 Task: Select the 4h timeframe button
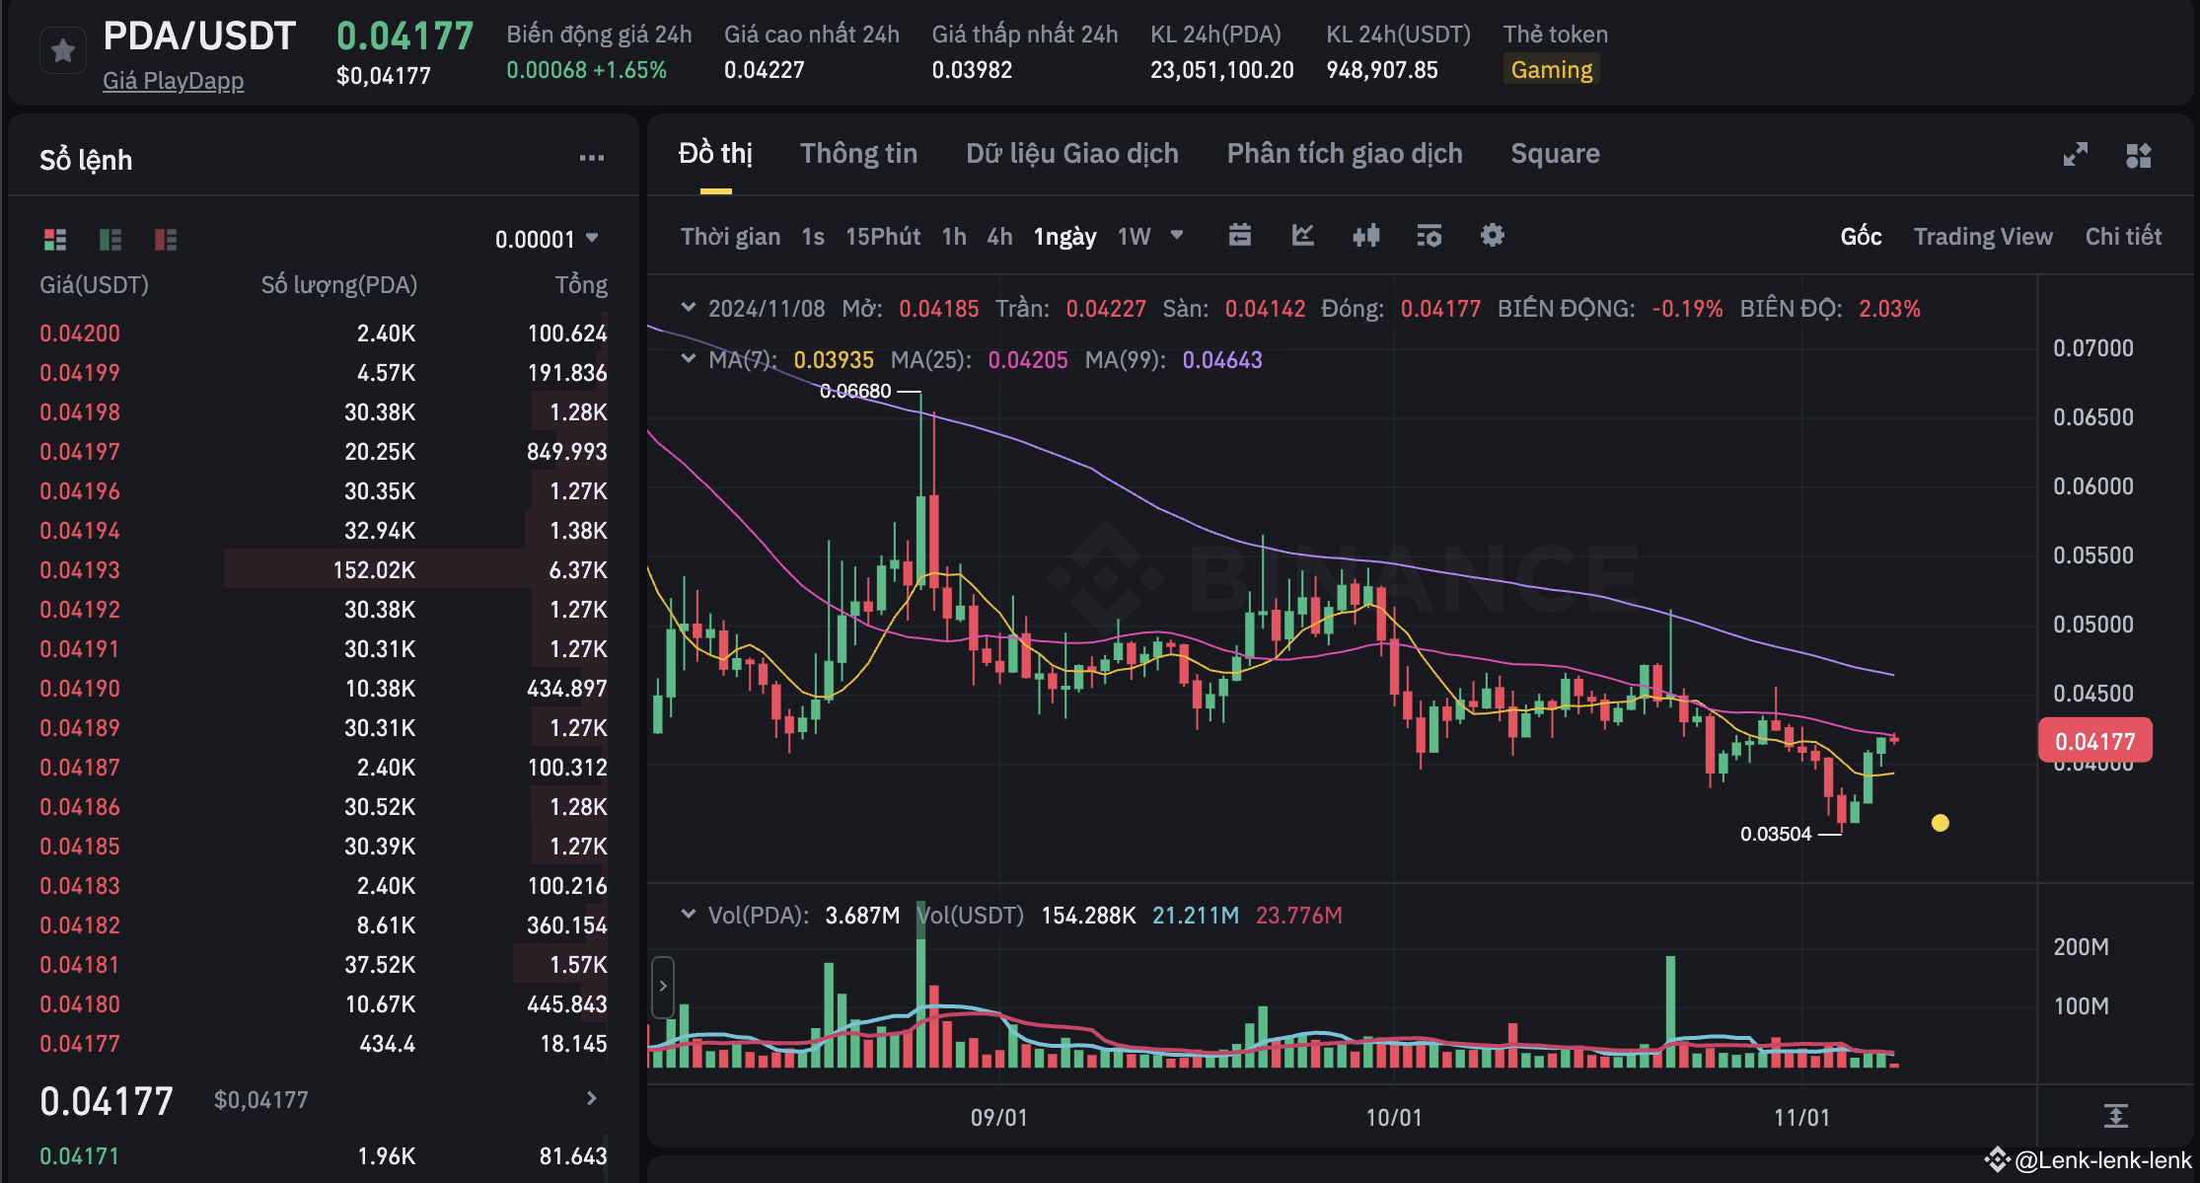pos(999,237)
